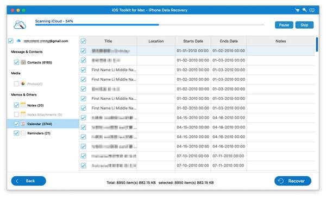Click the Reminders list icon
The image size is (326, 198).
point(23,133)
